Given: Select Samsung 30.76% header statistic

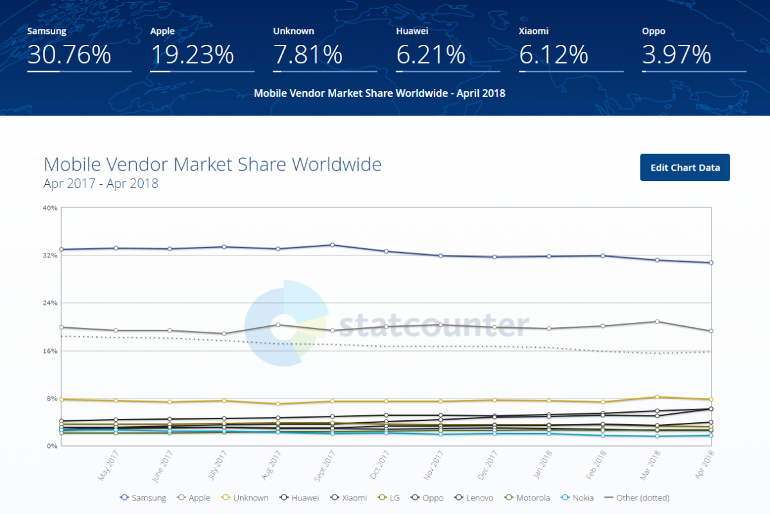Looking at the screenshot, I should click(x=79, y=49).
